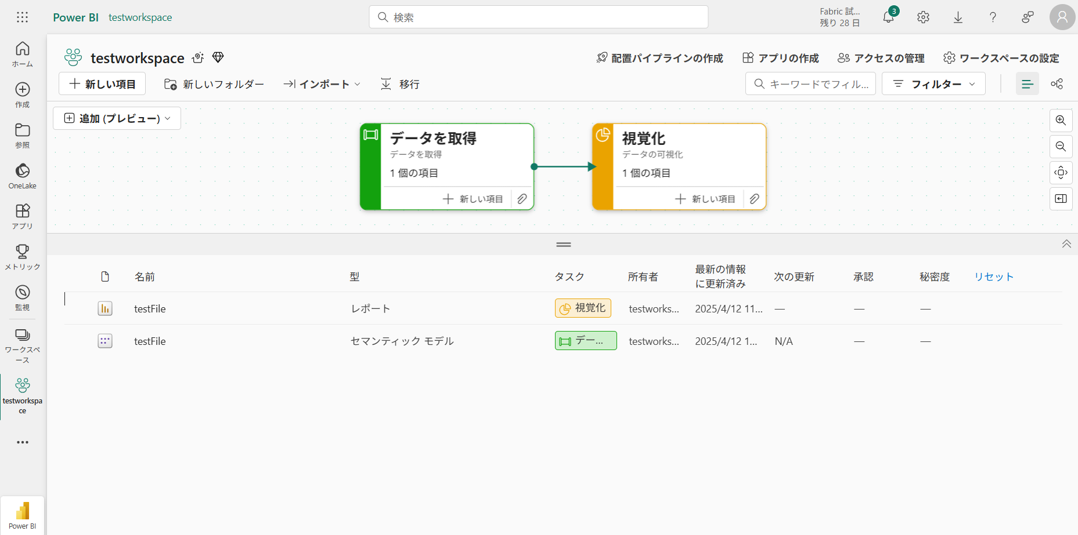Click the 視覚化 task tag on the report row
The width and height of the screenshot is (1078, 535).
click(x=583, y=308)
